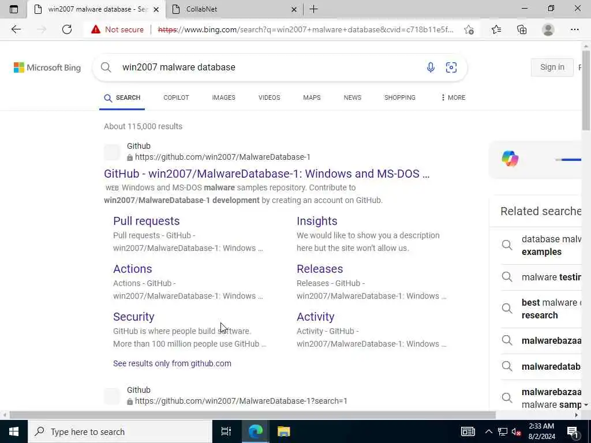Open the Activity sublink
This screenshot has height=443, width=591.
pos(316,317)
